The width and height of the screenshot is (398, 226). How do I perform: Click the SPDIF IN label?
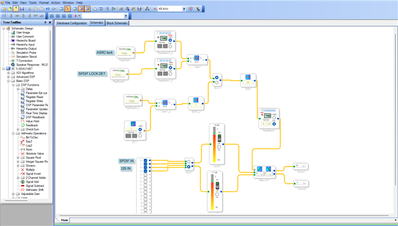[x=126, y=161]
